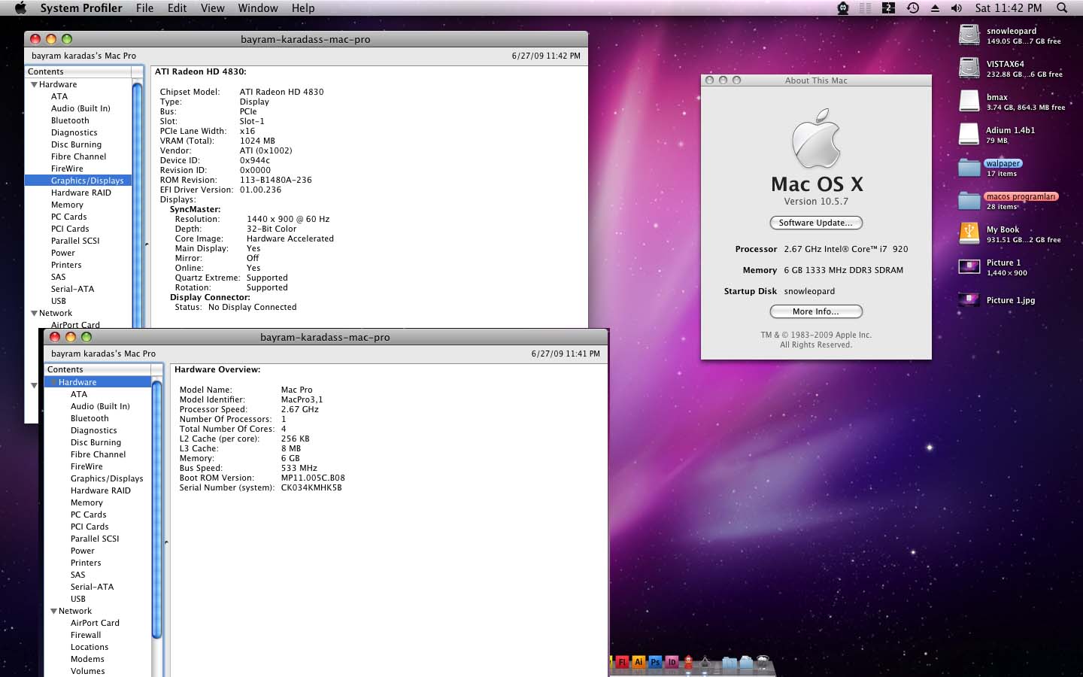
Task: Open the second folder stack in the Dock
Action: click(746, 662)
